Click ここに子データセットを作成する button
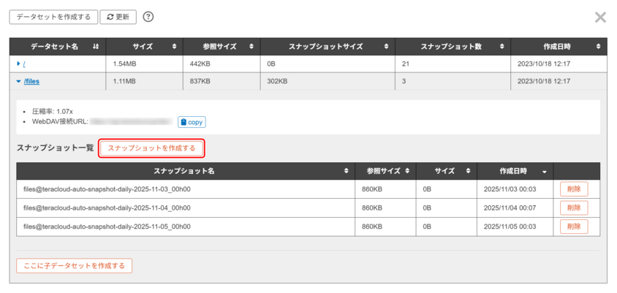The image size is (617, 293). click(x=74, y=265)
